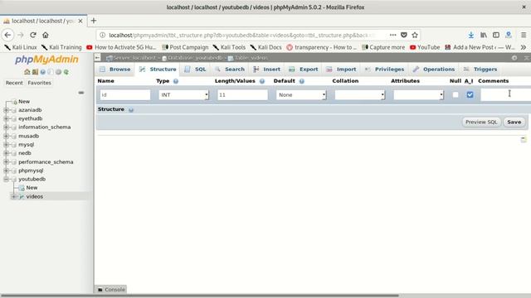
Task: Open the Privileges tab
Action: pyautogui.click(x=384, y=69)
